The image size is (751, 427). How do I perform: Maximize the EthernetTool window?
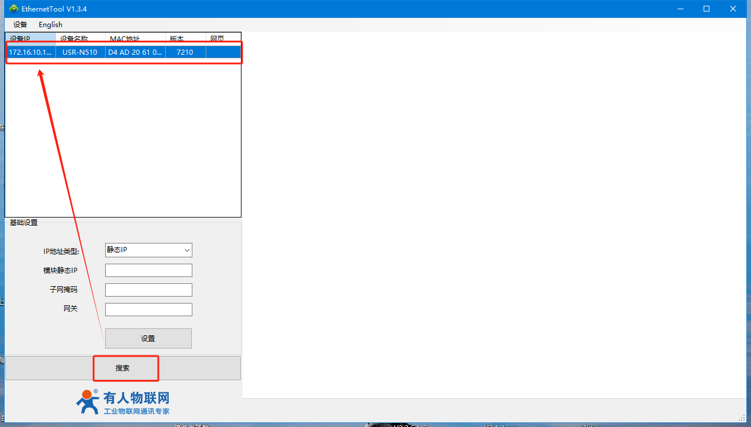706,9
